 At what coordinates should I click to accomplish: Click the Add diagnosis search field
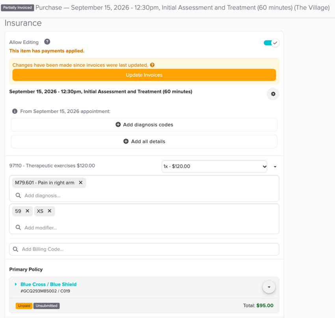[144, 196]
